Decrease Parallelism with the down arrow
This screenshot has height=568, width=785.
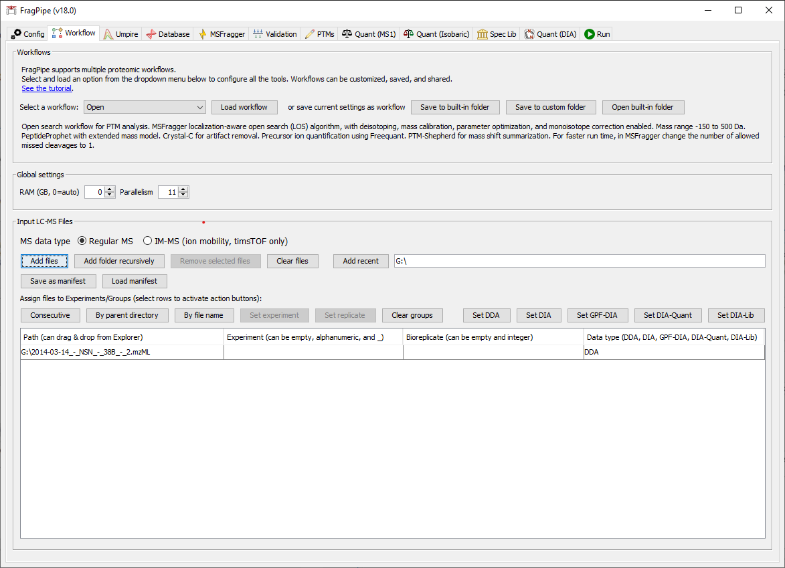(x=183, y=195)
